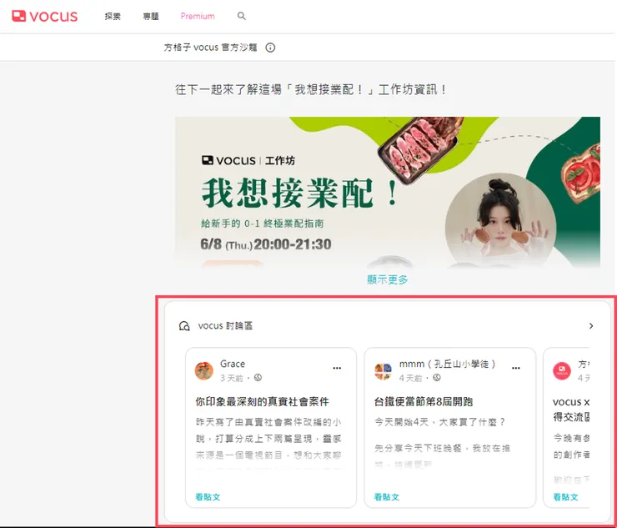Click the pink vocus avatar in third card

click(x=562, y=371)
